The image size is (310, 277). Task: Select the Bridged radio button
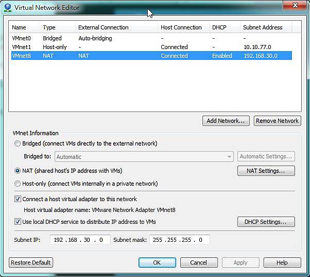point(18,143)
